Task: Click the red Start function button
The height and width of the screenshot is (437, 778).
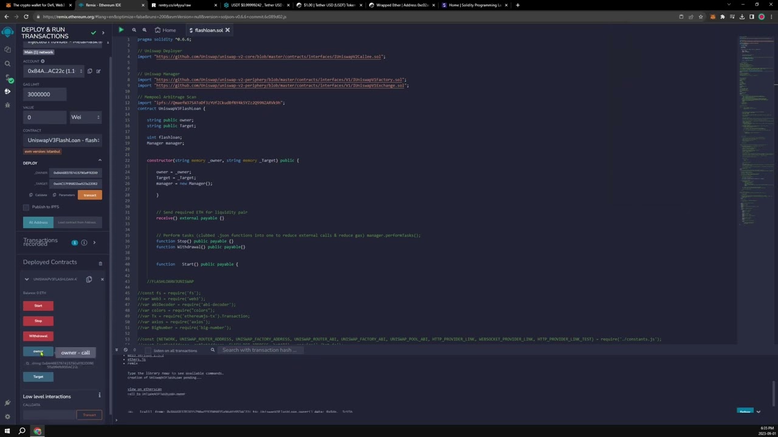Action: click(x=38, y=306)
